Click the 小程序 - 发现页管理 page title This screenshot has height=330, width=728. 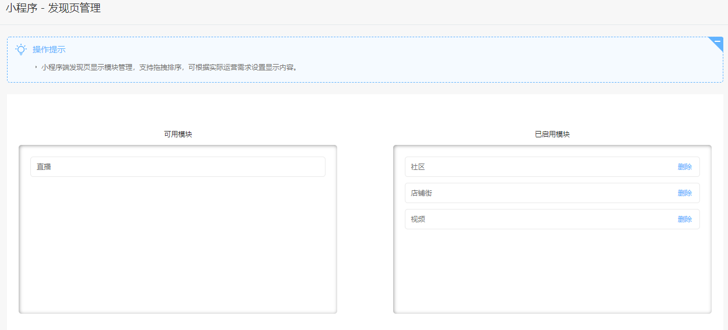pos(53,9)
